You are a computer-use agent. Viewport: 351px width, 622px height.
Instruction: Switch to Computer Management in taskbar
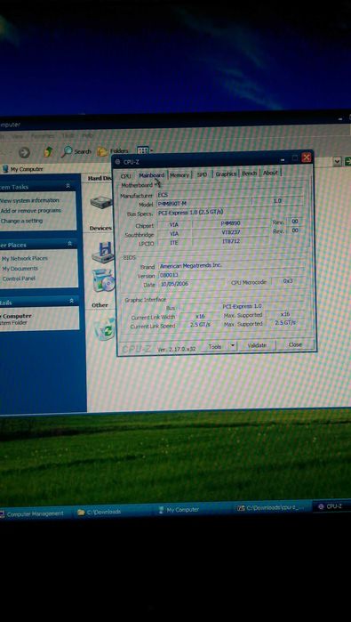point(35,513)
